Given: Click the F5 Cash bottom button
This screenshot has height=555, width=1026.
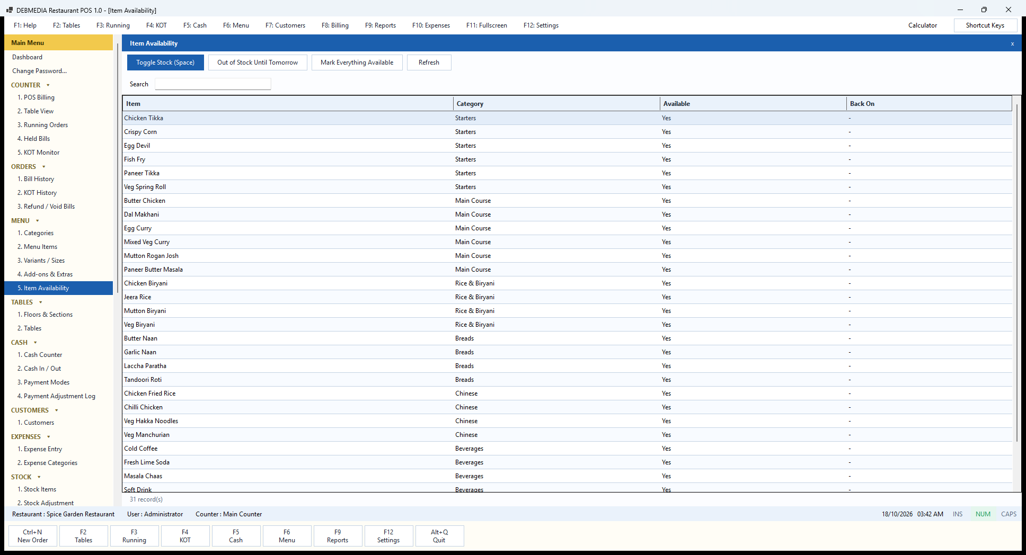Looking at the screenshot, I should point(236,536).
